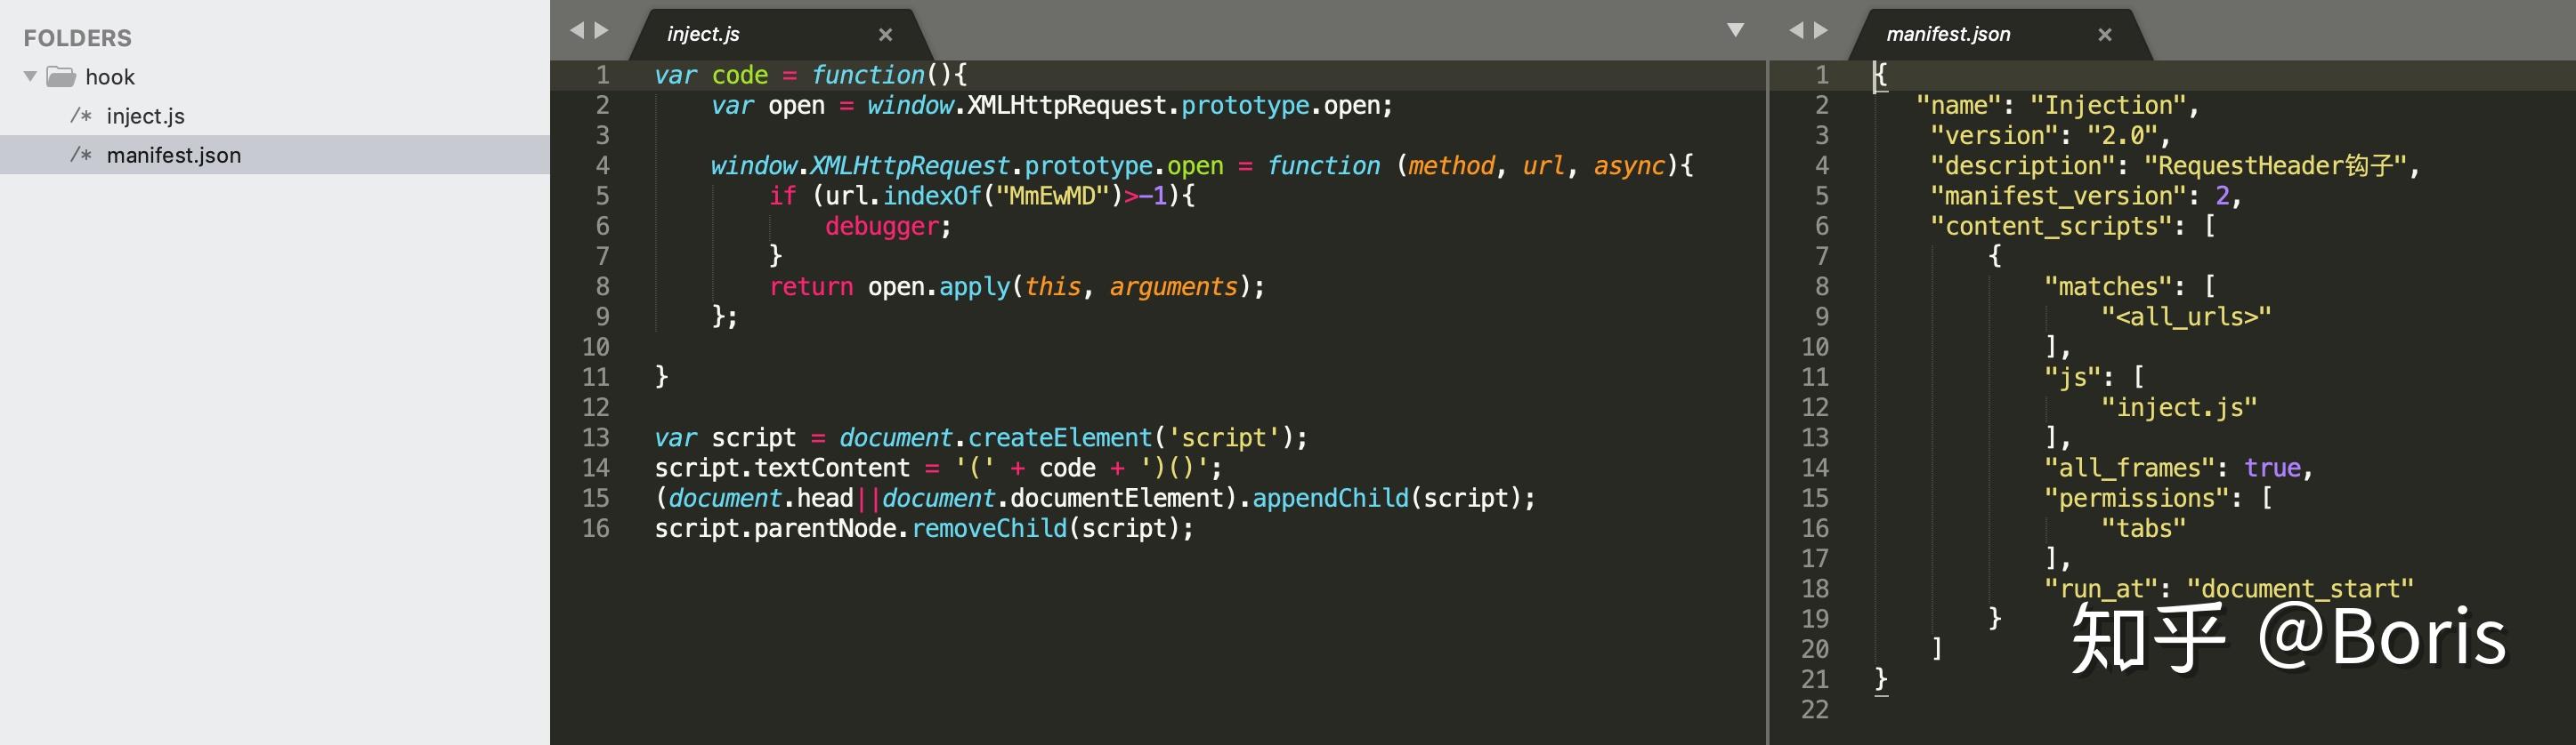Click the "name": "Injection" line in manifest.json
Viewport: 2576px width, 745px height.
click(2058, 105)
